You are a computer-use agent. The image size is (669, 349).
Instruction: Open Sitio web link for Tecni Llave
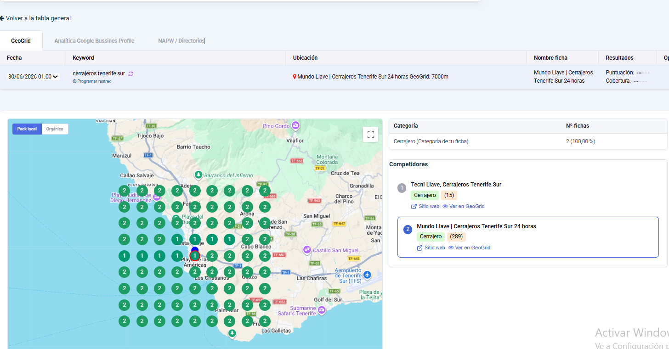[x=429, y=207]
